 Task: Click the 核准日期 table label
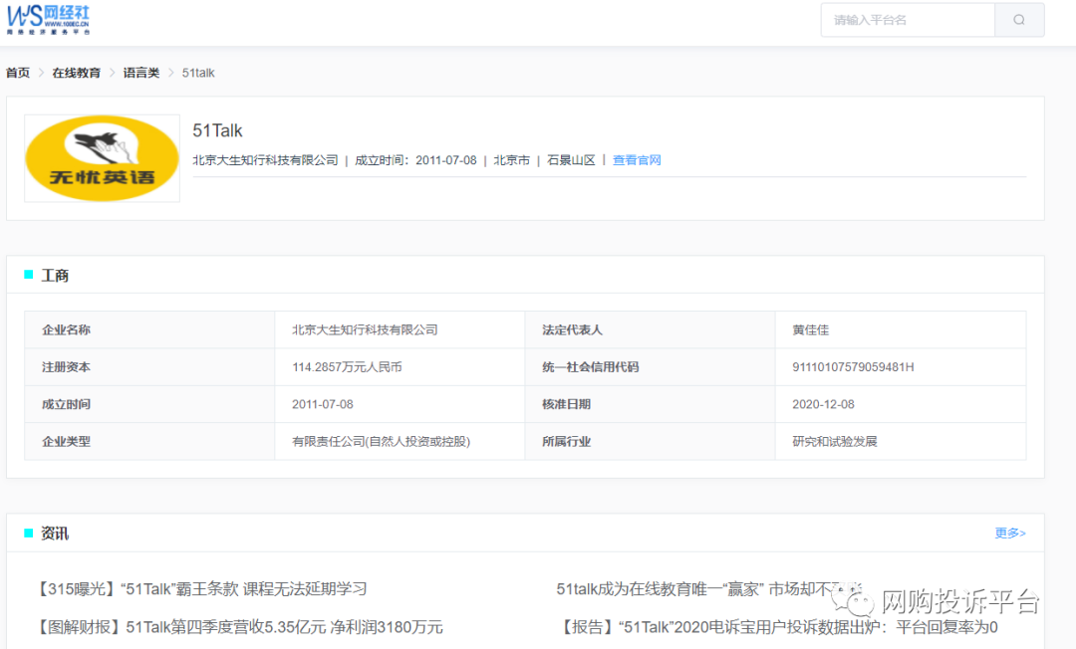coord(566,404)
